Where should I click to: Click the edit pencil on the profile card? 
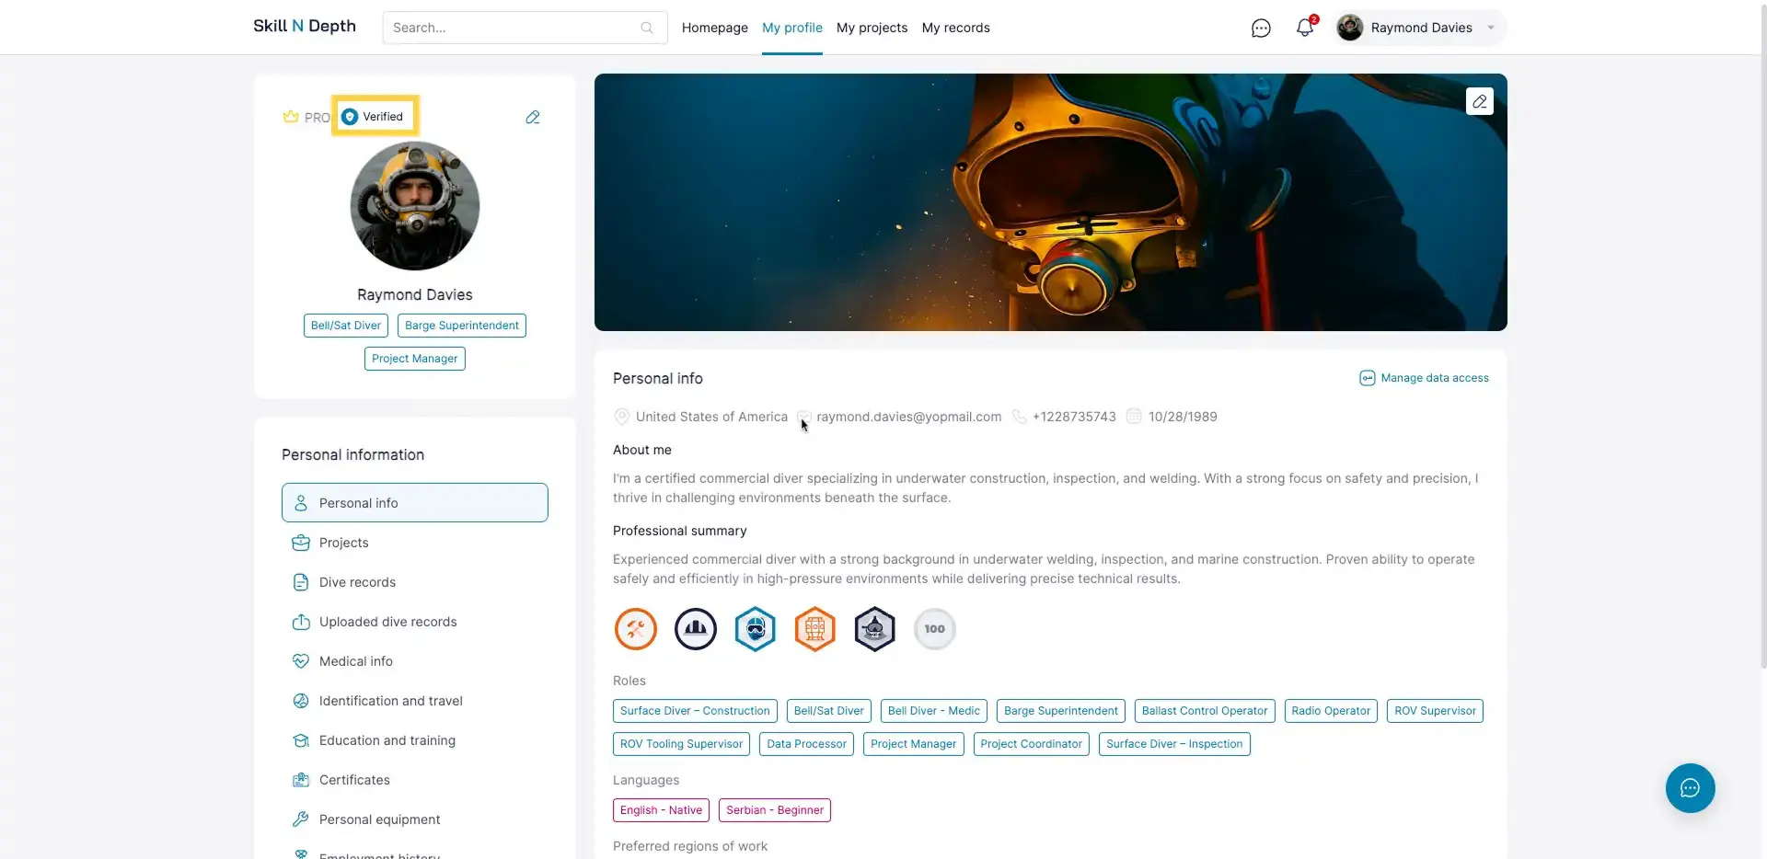tap(533, 118)
